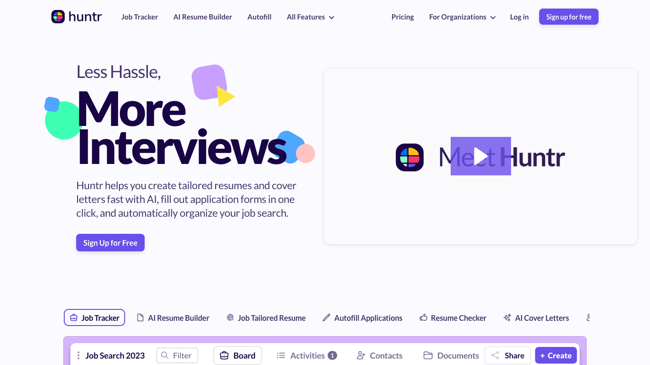The height and width of the screenshot is (365, 650).
Task: Click thumbs-up icon beside Resume Checker
Action: pyautogui.click(x=423, y=317)
